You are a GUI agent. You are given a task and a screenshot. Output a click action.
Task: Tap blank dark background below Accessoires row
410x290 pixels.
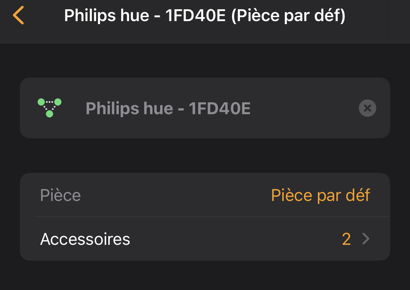[205, 275]
